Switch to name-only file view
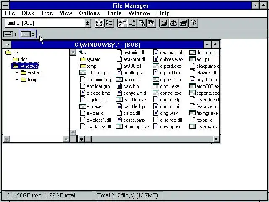This screenshot has height=202, width=269. click(x=100, y=23)
